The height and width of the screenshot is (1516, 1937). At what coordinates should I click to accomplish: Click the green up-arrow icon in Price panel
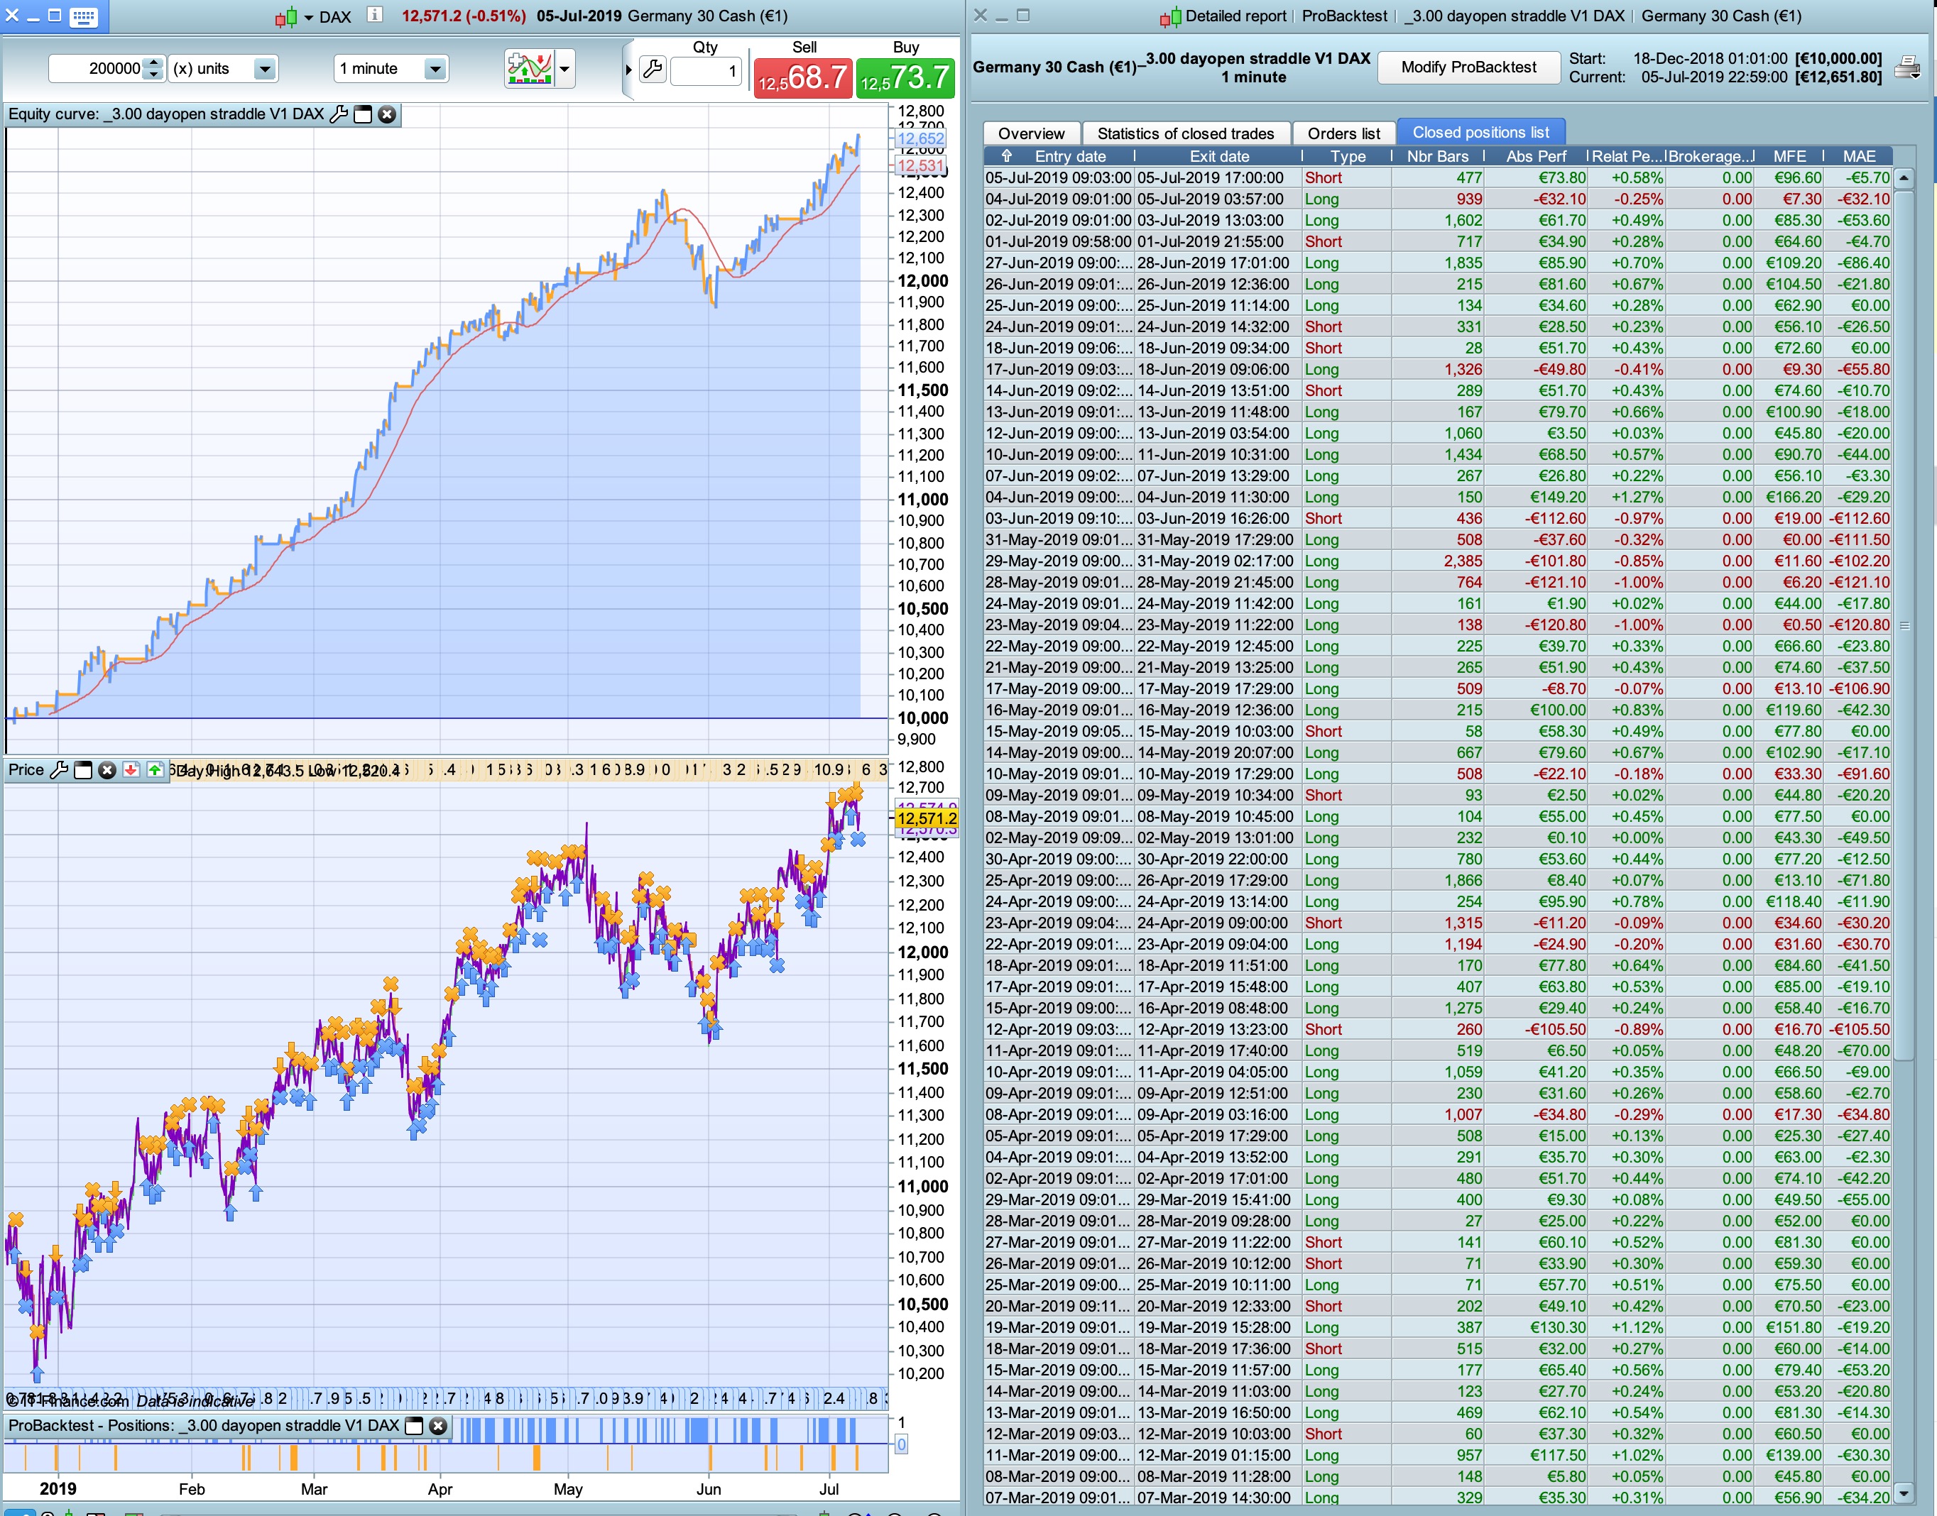tap(155, 771)
